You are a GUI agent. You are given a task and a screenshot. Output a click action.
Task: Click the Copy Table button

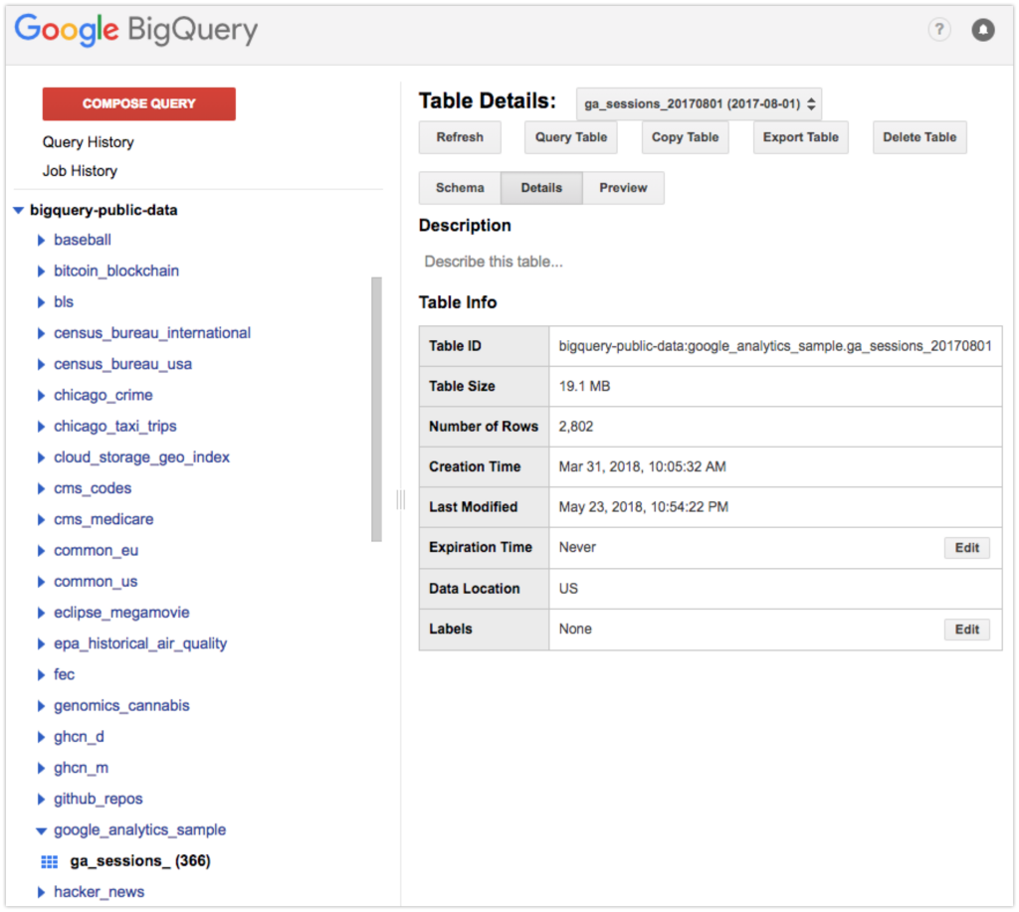click(x=685, y=137)
